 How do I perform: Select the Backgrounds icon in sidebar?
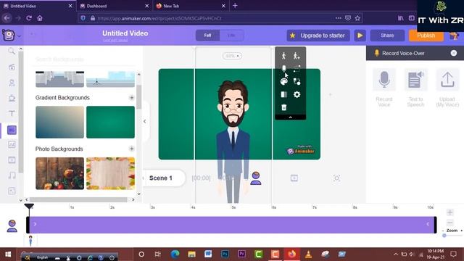tap(12, 130)
